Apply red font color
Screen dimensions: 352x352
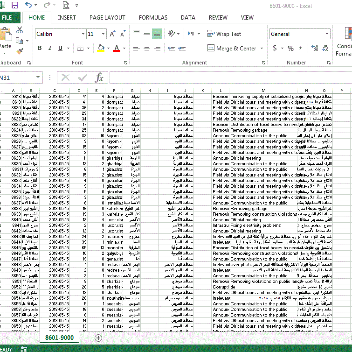(x=116, y=48)
